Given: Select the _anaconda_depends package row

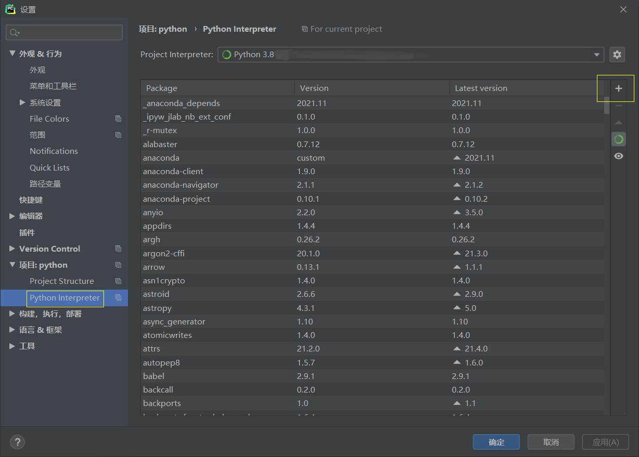Looking at the screenshot, I should pos(372,103).
